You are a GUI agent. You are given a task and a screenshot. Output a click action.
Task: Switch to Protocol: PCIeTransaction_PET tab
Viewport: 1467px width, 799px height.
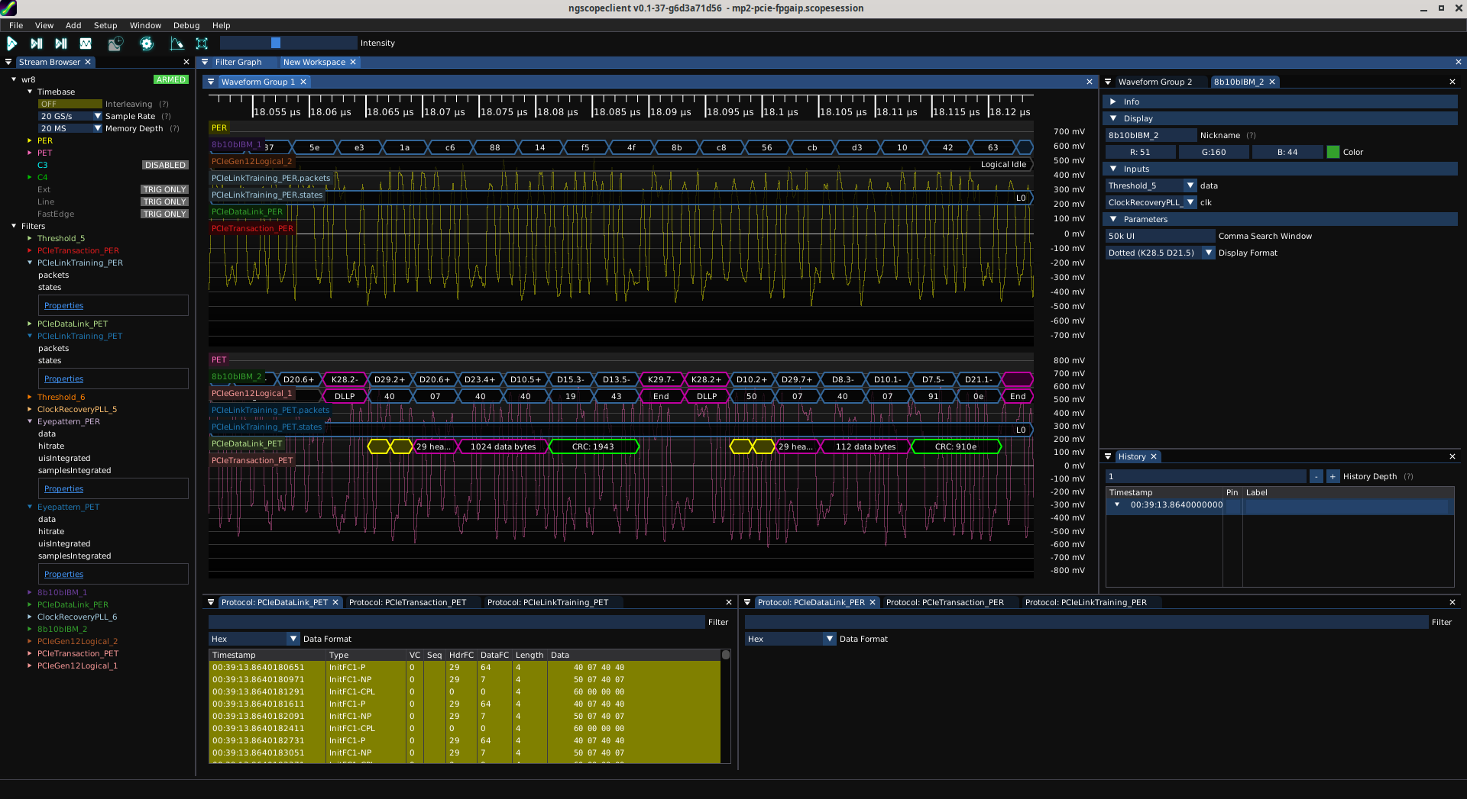click(x=407, y=602)
